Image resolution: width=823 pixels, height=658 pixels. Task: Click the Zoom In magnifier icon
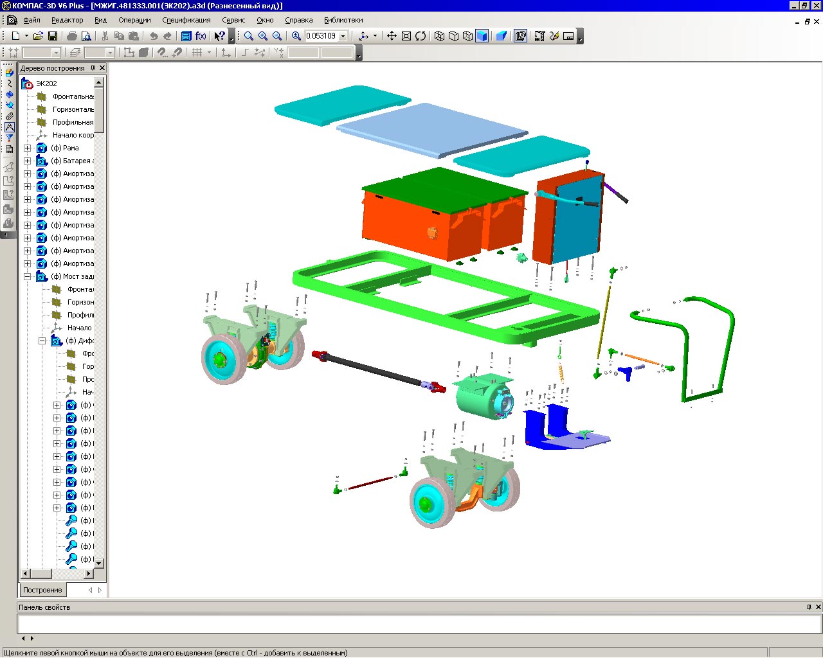tap(263, 36)
